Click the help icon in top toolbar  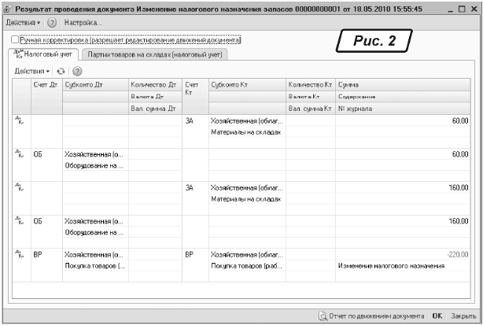pos(52,23)
